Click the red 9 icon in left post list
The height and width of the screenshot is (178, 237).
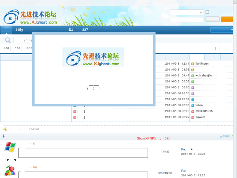click(x=75, y=111)
